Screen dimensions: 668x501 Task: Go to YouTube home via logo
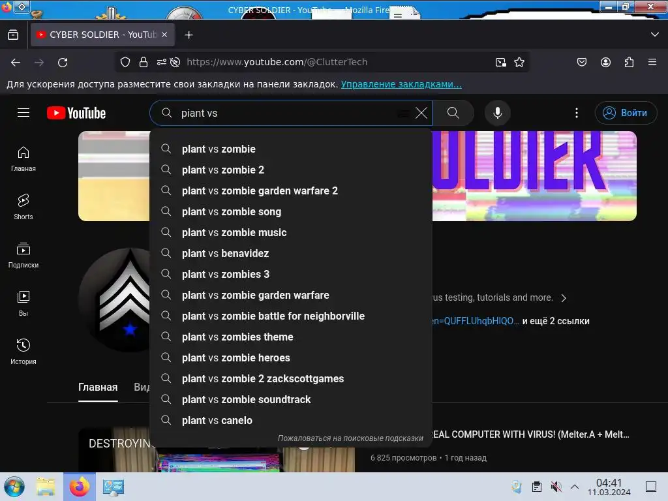tap(76, 113)
